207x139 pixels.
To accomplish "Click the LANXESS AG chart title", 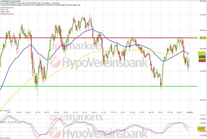I will (x=10, y=1).
